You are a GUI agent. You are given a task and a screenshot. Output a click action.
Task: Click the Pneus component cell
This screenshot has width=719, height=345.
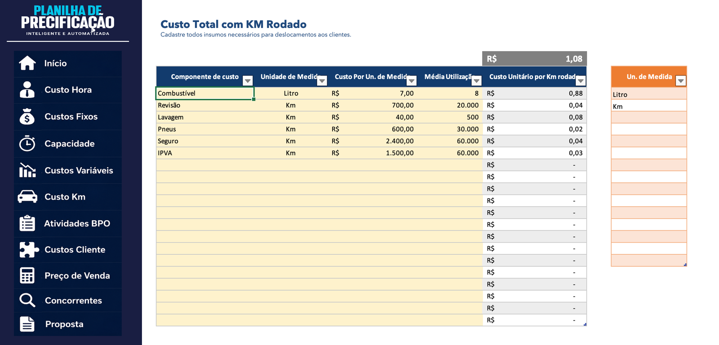pyautogui.click(x=205, y=129)
